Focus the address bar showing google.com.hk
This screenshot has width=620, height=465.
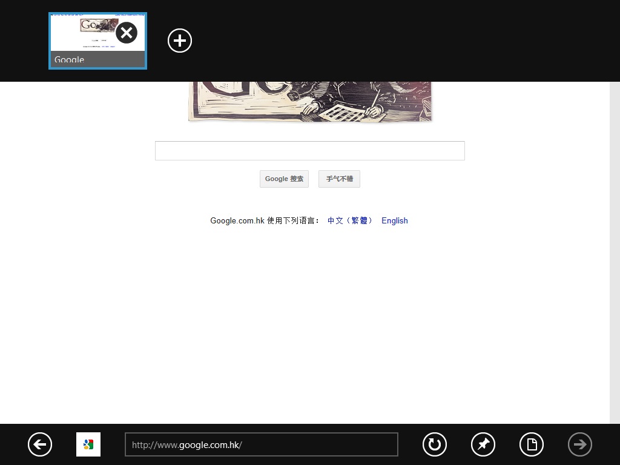pos(262,444)
